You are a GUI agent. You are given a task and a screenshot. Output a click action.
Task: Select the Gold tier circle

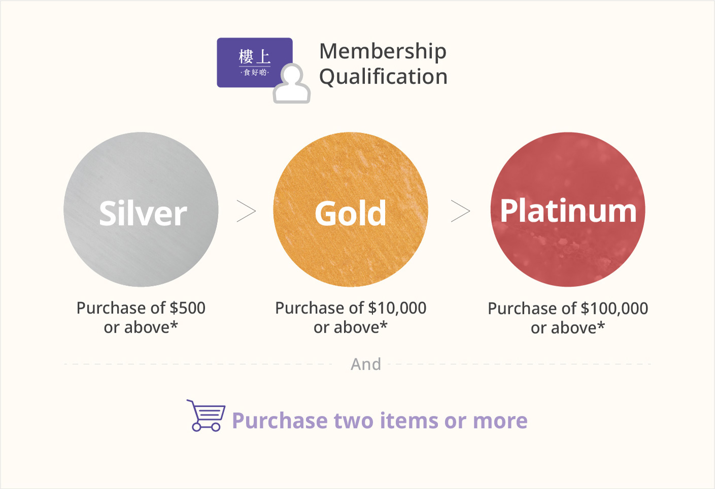351,209
